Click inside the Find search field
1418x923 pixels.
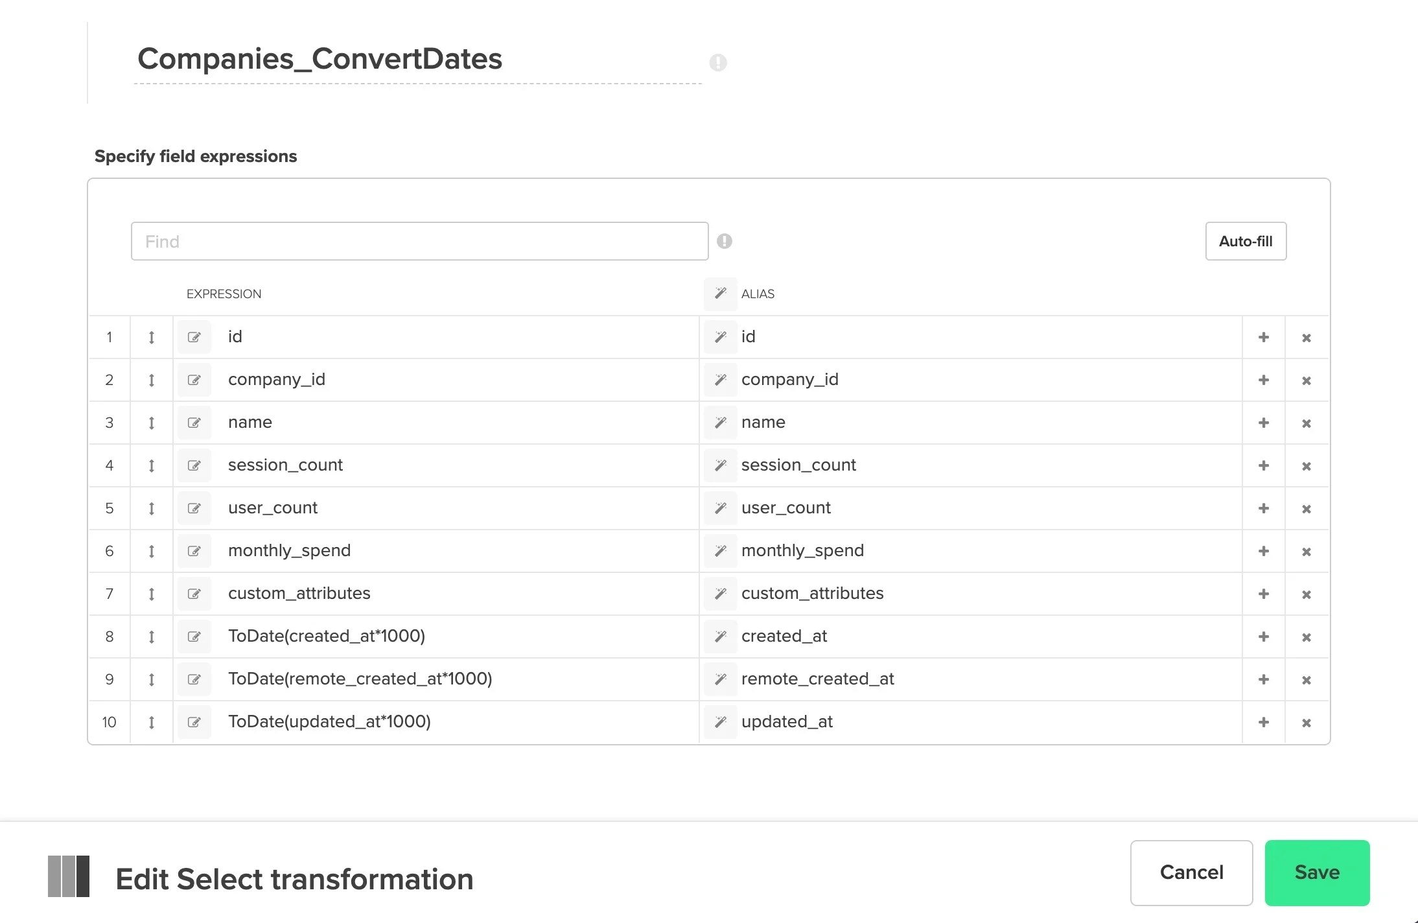tap(419, 240)
